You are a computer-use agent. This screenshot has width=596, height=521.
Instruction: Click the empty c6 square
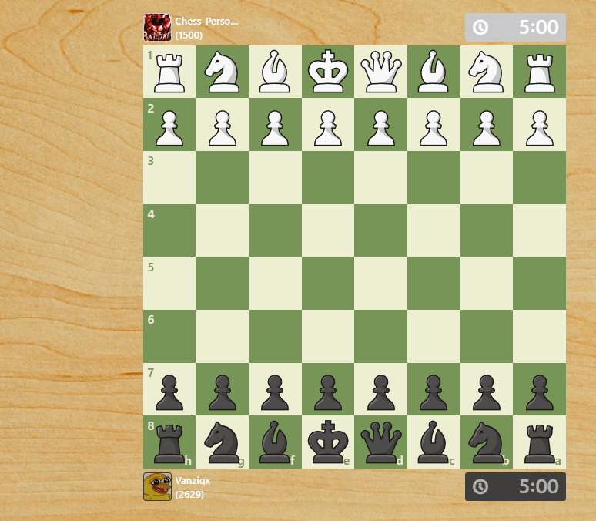click(x=434, y=337)
